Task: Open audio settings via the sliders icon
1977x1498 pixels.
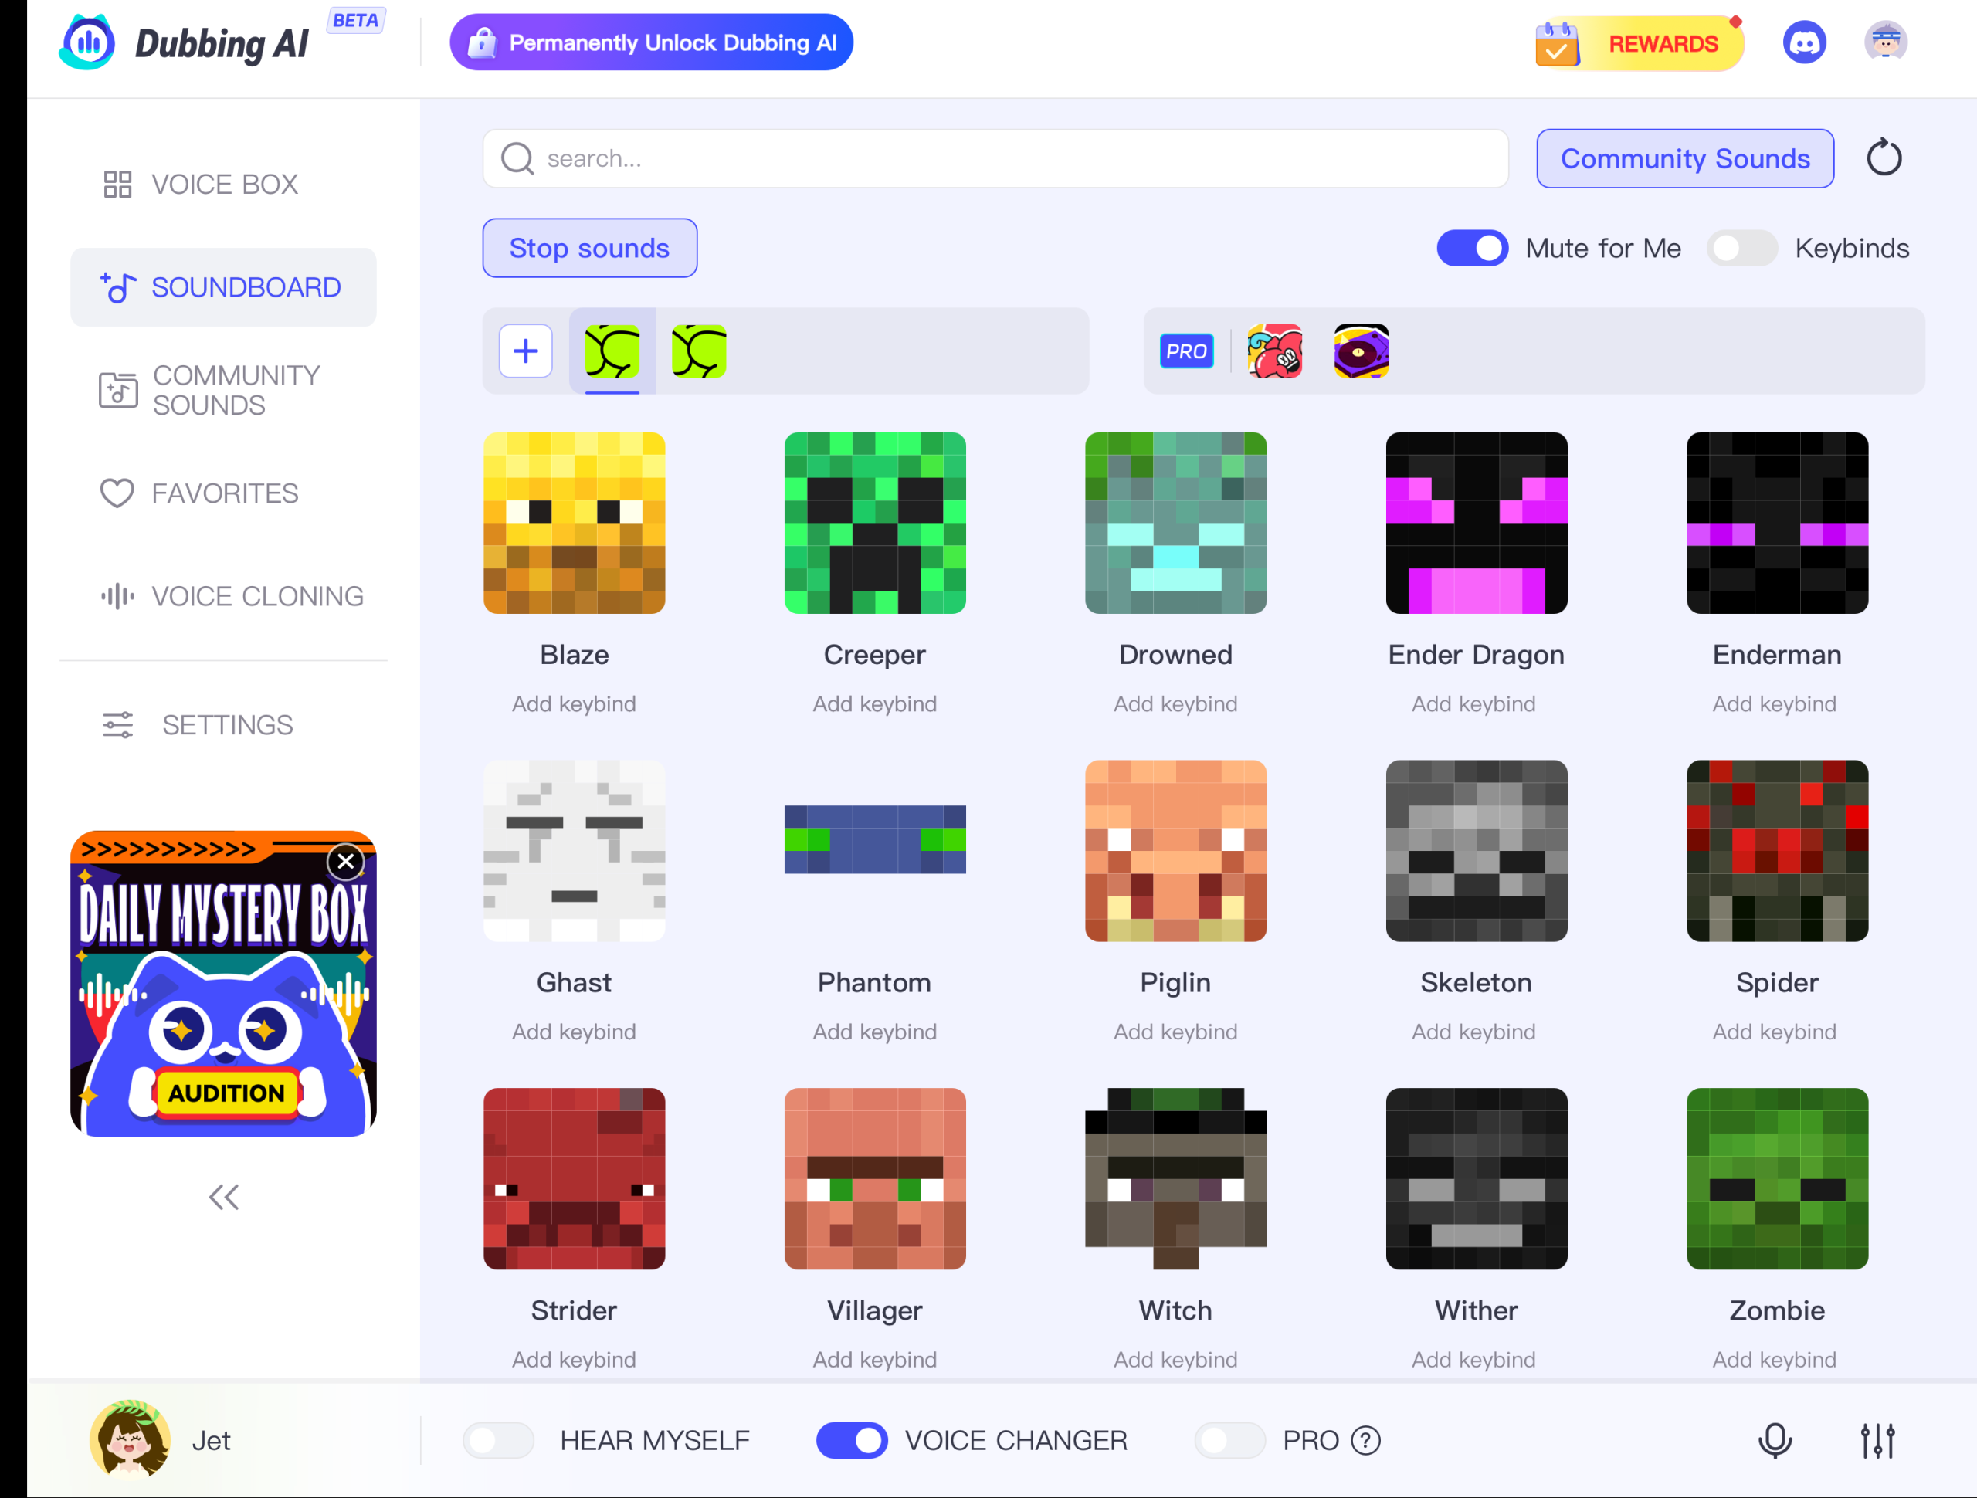Action: click(x=1878, y=1440)
